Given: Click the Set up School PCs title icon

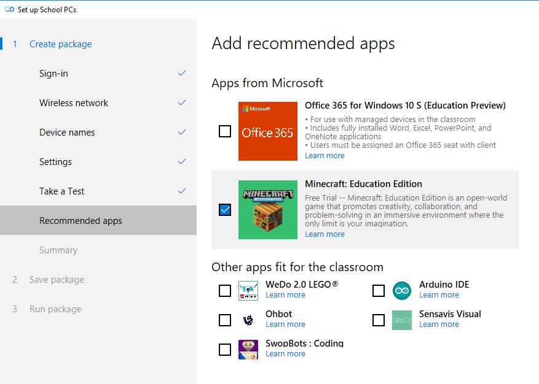Looking at the screenshot, I should (10, 10).
